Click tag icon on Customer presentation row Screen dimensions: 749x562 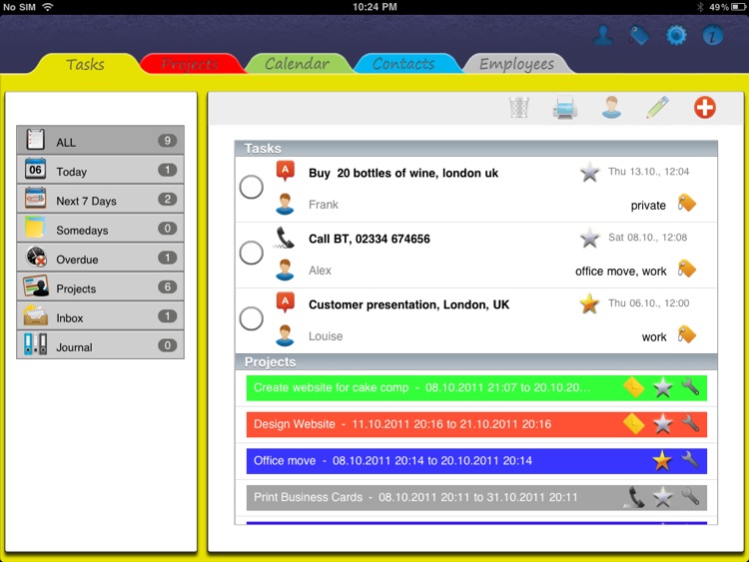click(x=687, y=335)
